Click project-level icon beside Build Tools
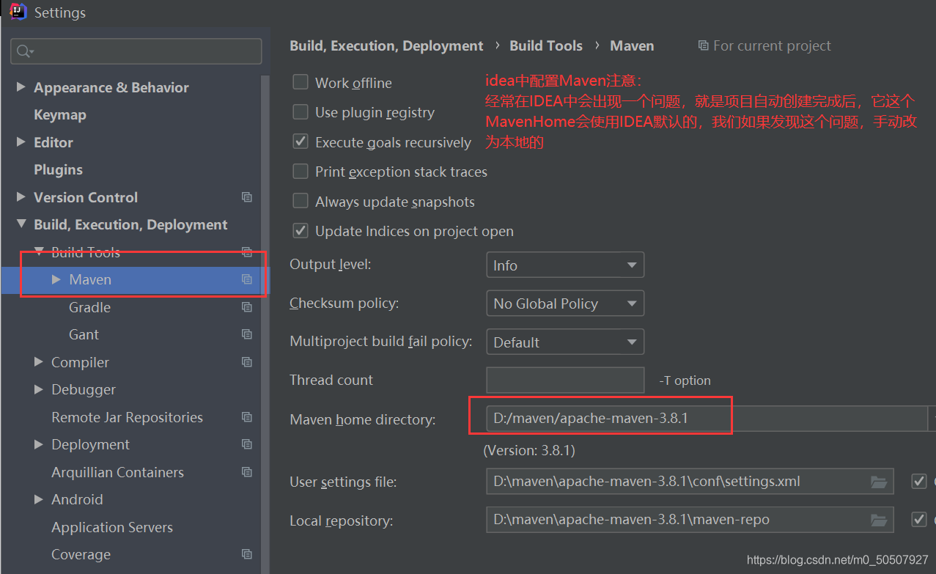This screenshot has height=574, width=936. 247,252
